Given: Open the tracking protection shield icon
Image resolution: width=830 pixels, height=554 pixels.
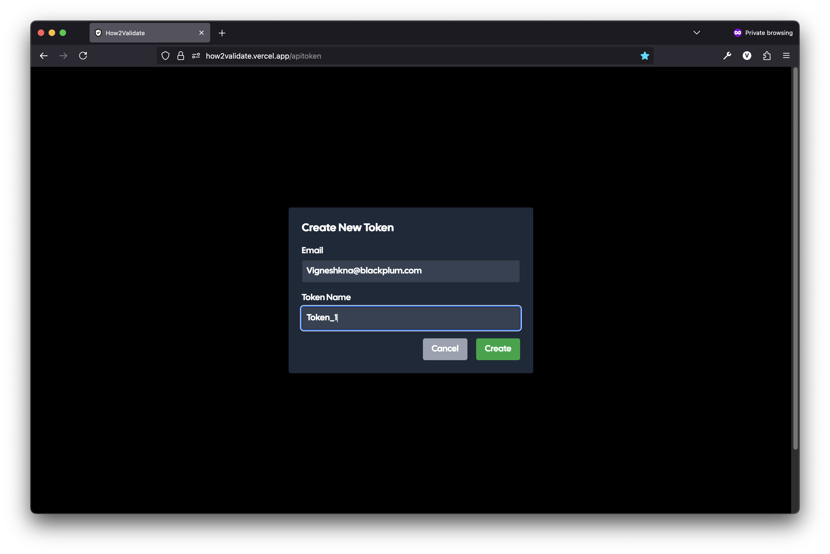Looking at the screenshot, I should pos(165,56).
